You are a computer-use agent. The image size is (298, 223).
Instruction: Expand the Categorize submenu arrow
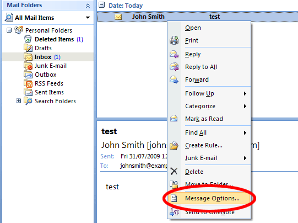click(x=245, y=106)
